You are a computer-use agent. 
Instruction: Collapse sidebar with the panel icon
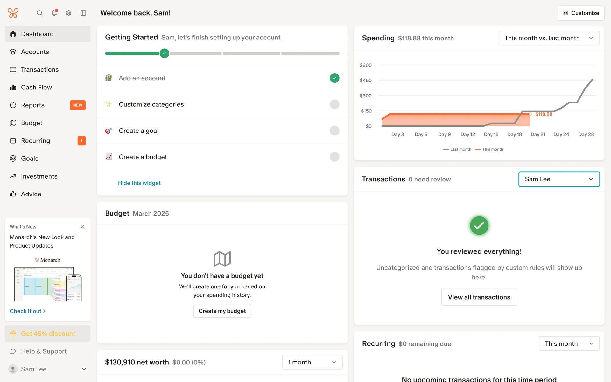83,13
